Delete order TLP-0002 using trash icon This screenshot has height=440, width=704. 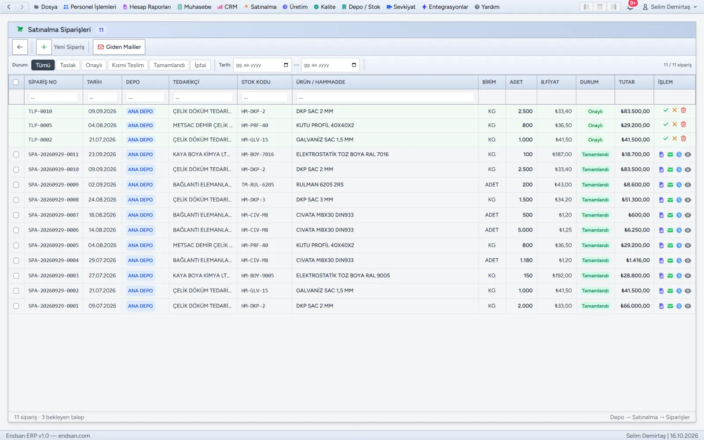pyautogui.click(x=683, y=139)
